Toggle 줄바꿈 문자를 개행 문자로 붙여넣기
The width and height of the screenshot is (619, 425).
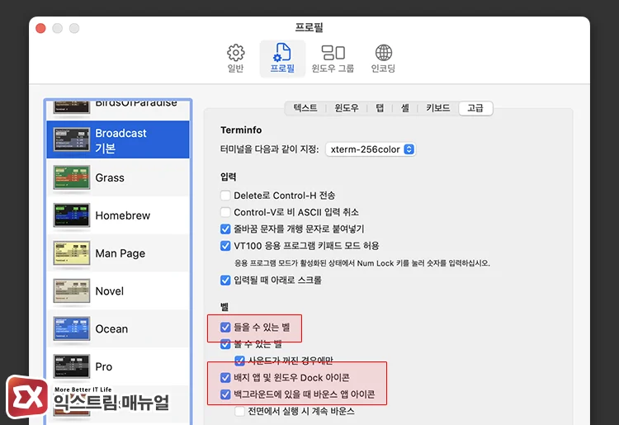225,229
